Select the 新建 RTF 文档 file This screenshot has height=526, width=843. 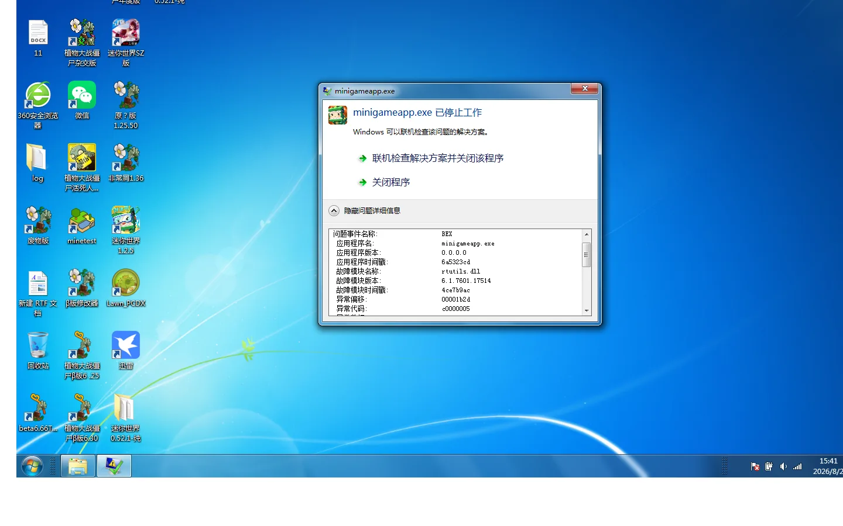pos(38,293)
